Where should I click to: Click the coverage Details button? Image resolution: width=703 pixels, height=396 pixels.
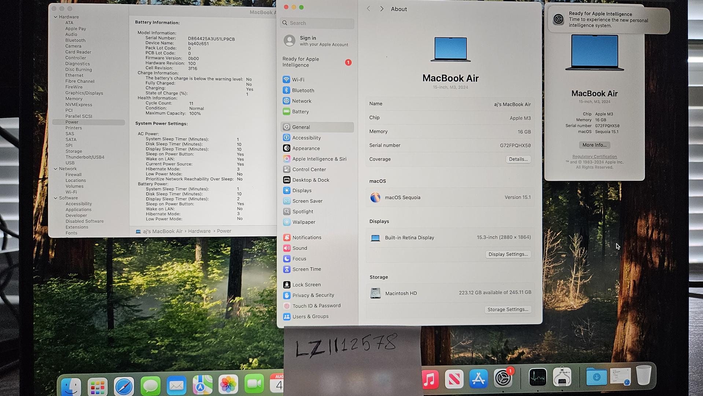click(518, 159)
